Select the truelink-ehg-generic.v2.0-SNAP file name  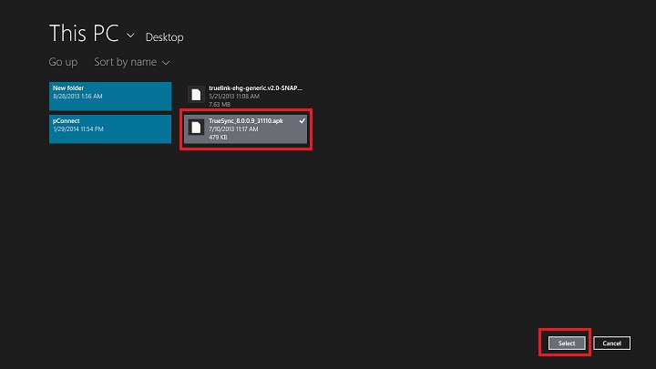[x=255, y=88]
